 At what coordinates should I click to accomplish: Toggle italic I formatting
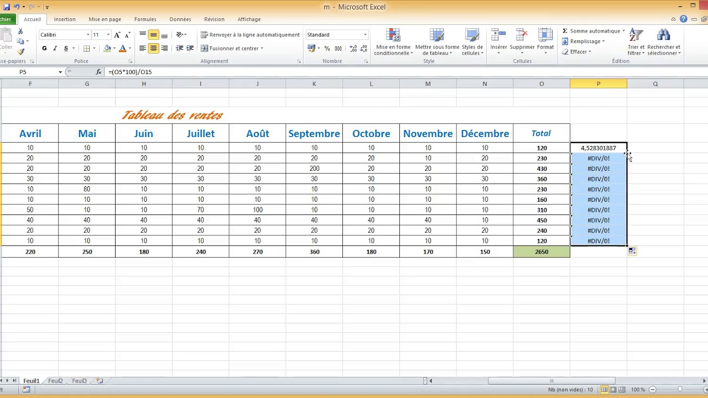click(55, 49)
